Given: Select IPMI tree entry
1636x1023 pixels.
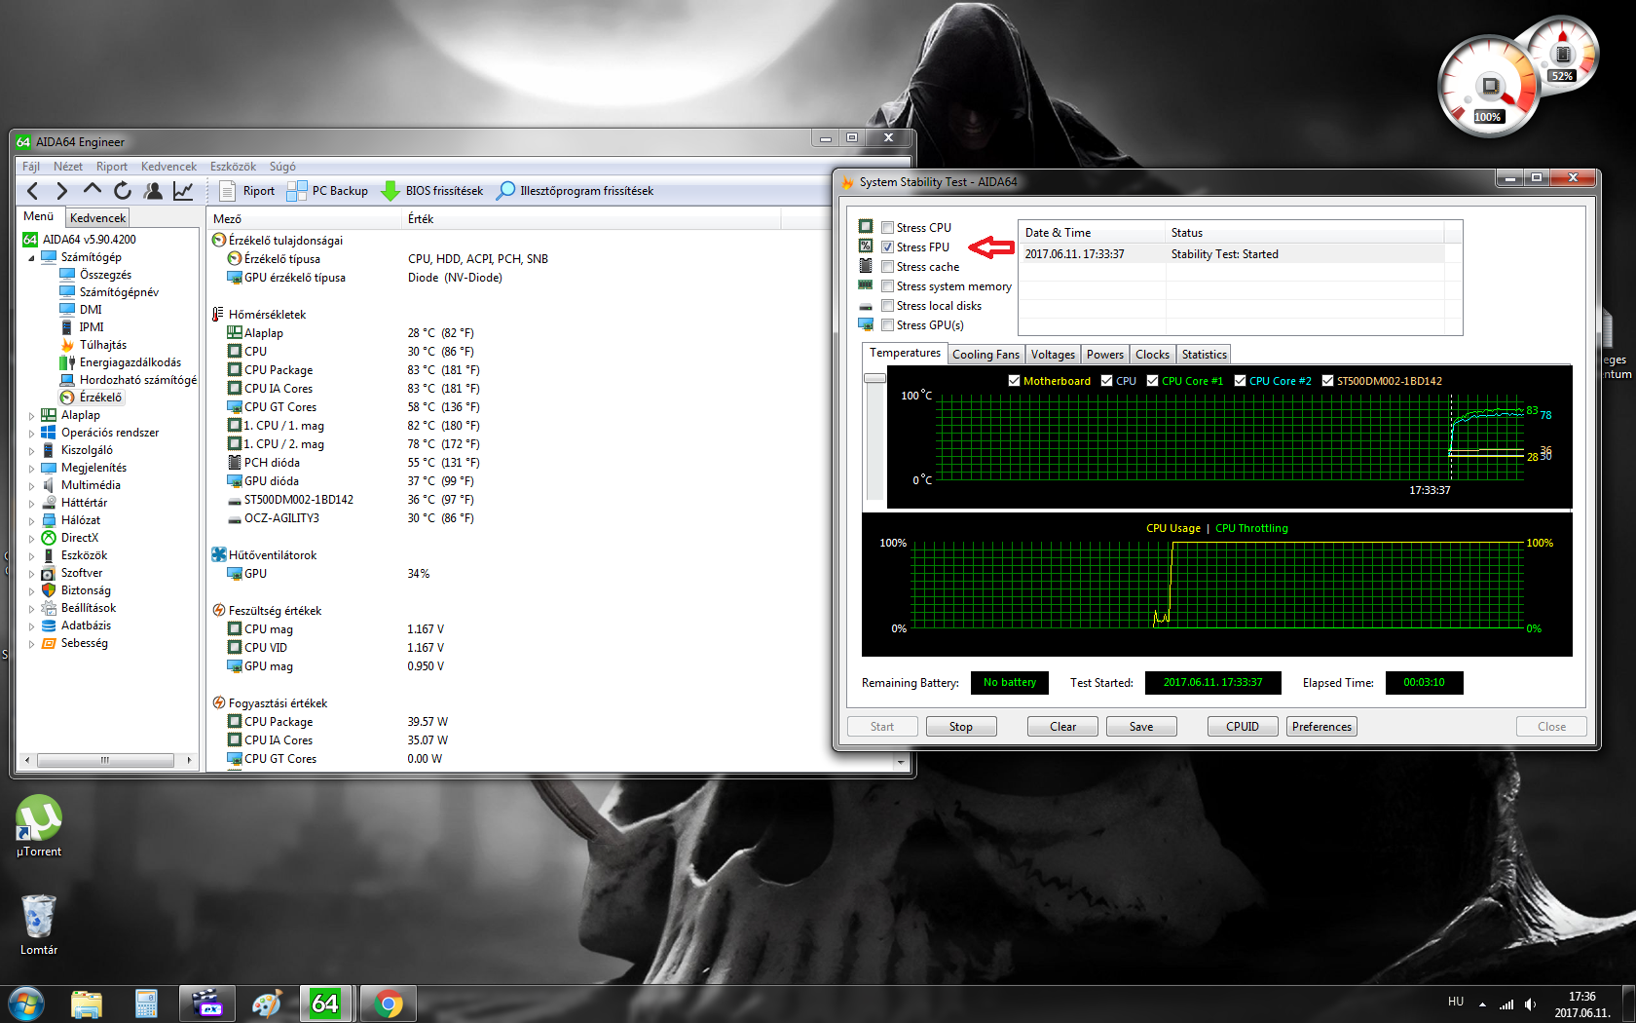Looking at the screenshot, I should pyautogui.click(x=82, y=327).
